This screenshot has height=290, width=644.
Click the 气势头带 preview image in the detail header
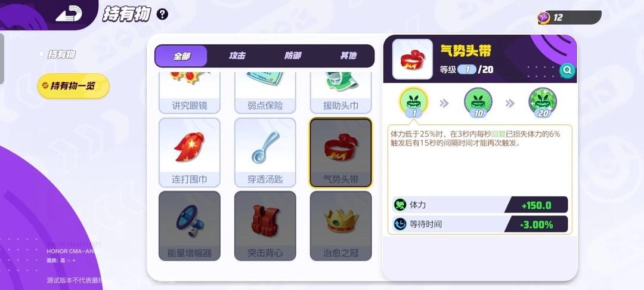tap(413, 59)
